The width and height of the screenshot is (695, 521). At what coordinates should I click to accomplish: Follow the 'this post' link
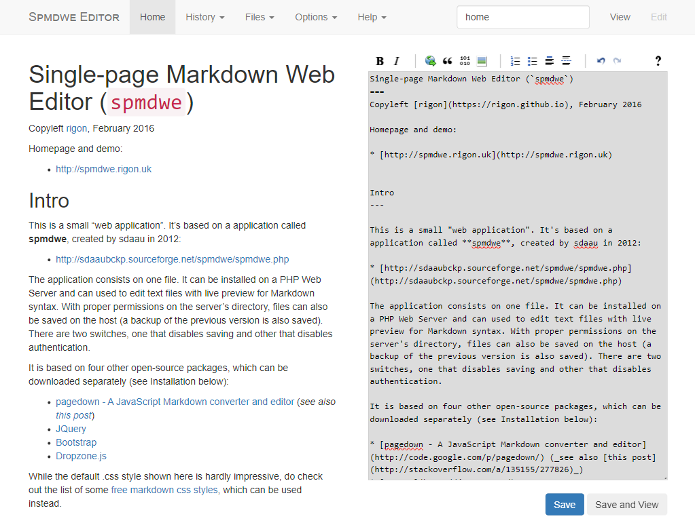[x=73, y=415]
